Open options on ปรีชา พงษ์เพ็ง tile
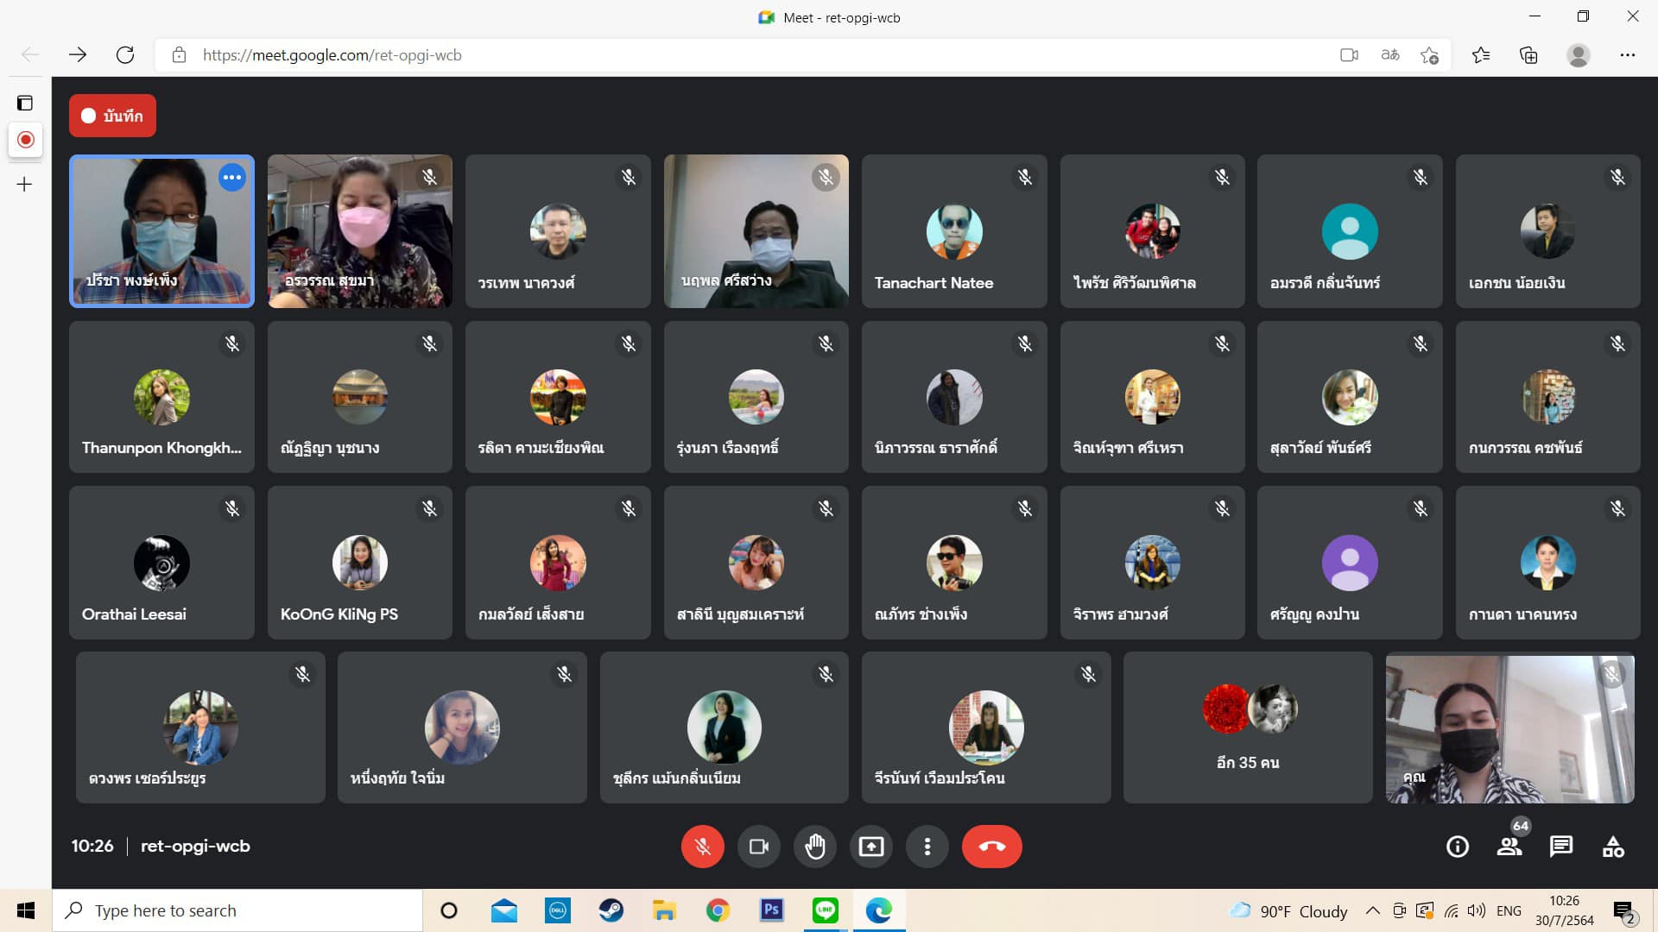 [x=231, y=178]
